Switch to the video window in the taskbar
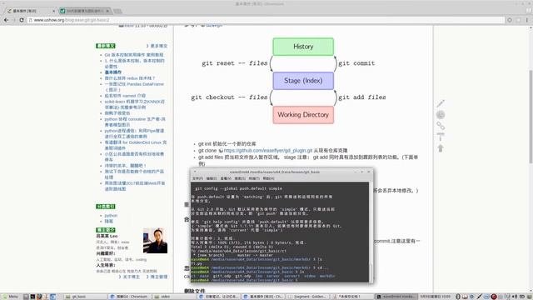The width and height of the screenshot is (533, 300). pos(173,297)
